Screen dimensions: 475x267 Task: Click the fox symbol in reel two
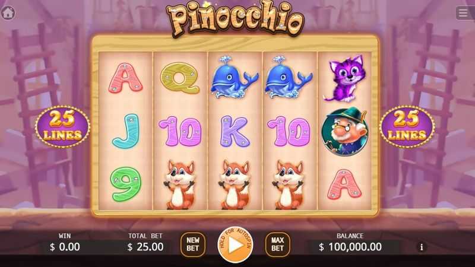180,185
